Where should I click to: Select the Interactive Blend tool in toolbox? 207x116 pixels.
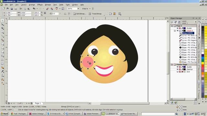click(x=2, y=68)
